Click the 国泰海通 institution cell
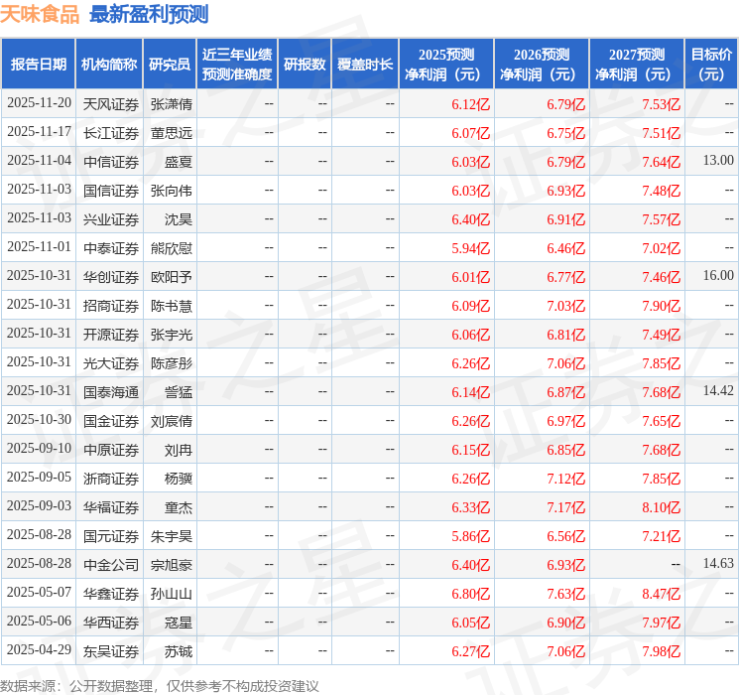Image resolution: width=739 pixels, height=695 pixels. click(x=111, y=392)
